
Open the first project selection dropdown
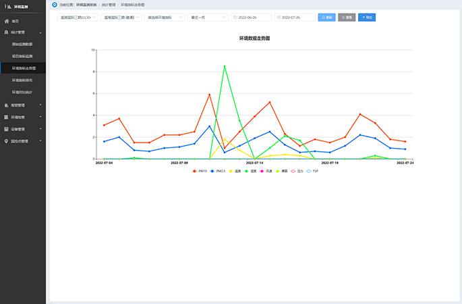point(77,17)
